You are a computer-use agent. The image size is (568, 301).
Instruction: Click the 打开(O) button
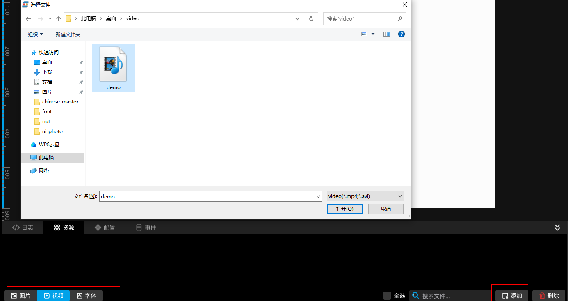click(344, 209)
